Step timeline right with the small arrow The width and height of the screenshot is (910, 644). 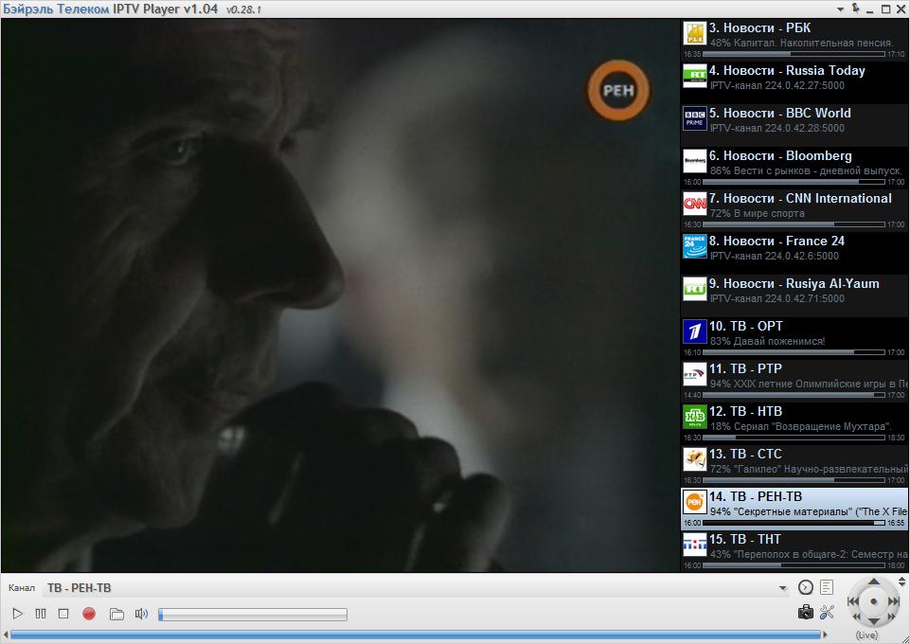pos(826,635)
